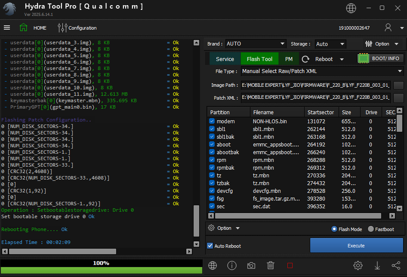Uncheck the fsg partition checkbox

212,198
